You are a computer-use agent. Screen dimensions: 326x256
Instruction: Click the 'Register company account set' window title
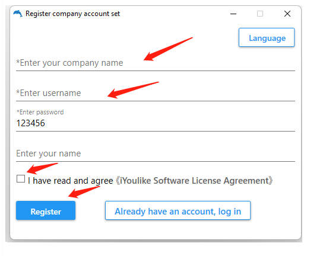[72, 14]
